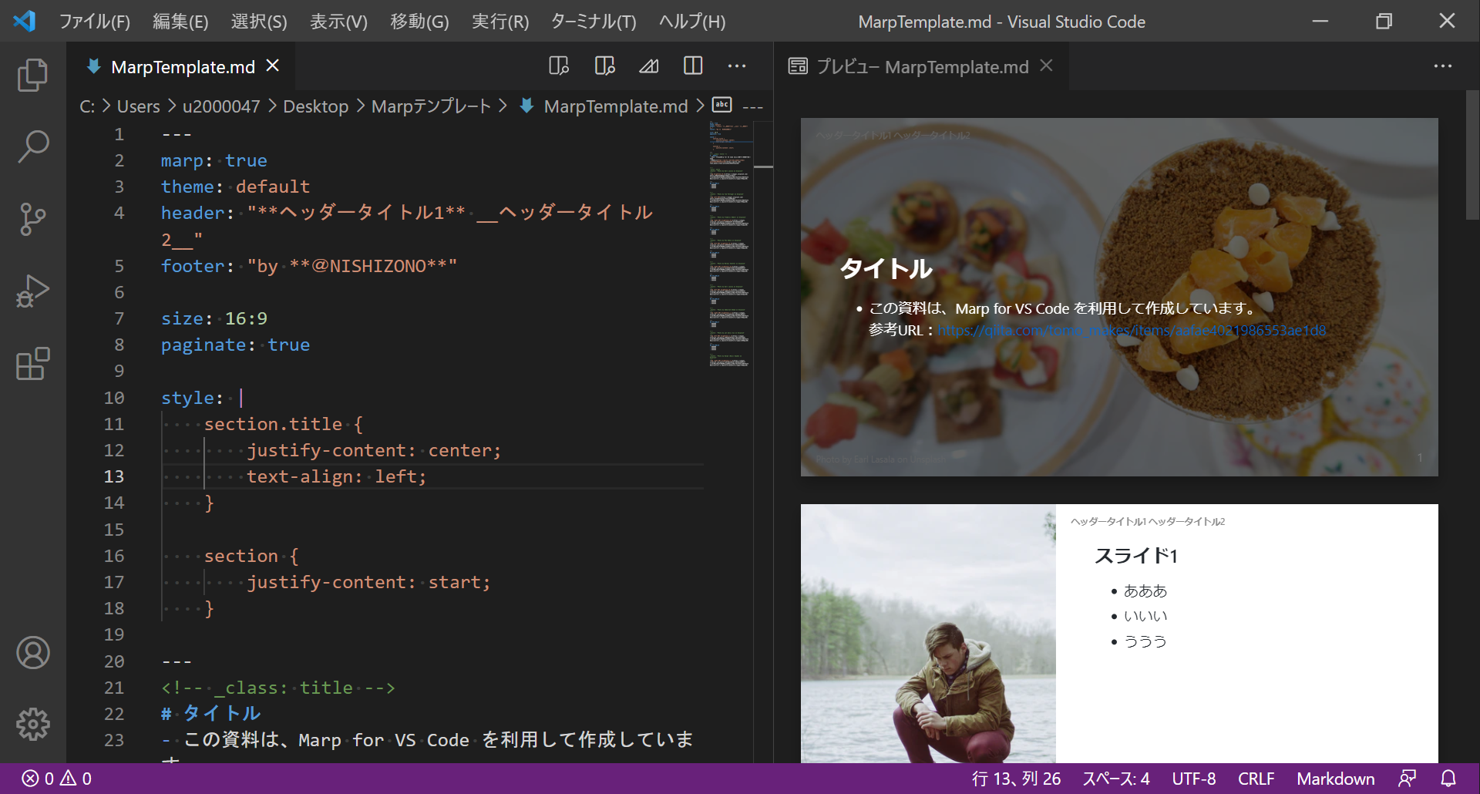1480x794 pixels.
Task: Close the プレビュー MarpTemplate.md preview tab
Action: pyautogui.click(x=1046, y=66)
